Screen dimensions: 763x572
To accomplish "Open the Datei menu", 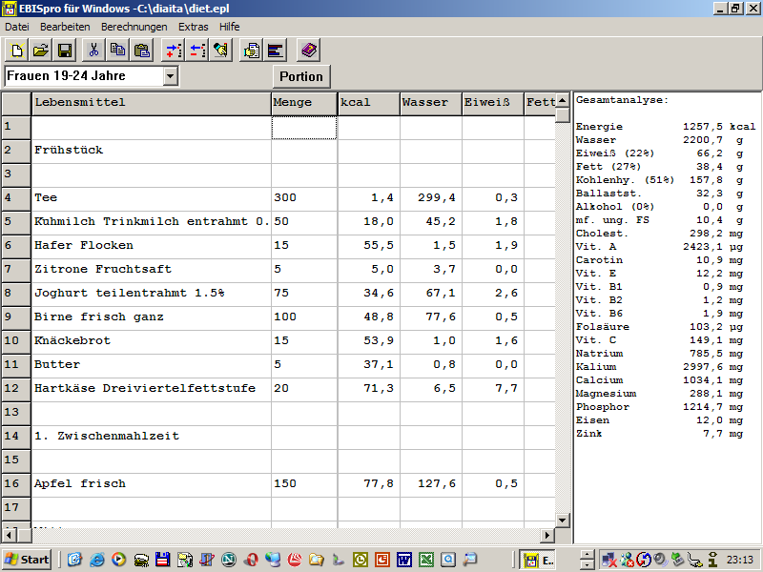I will [x=17, y=27].
